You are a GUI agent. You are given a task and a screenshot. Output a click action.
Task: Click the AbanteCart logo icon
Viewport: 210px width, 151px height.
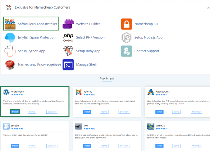(151, 92)
